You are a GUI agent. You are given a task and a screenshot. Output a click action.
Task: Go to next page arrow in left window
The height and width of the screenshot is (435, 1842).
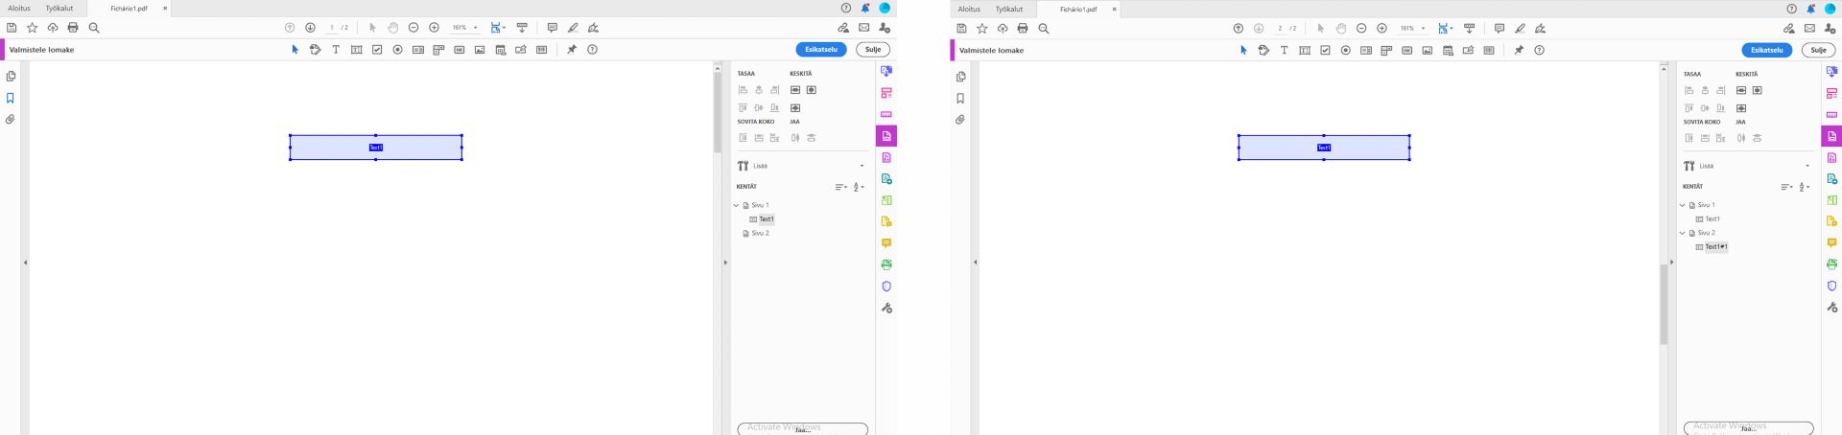tap(310, 28)
